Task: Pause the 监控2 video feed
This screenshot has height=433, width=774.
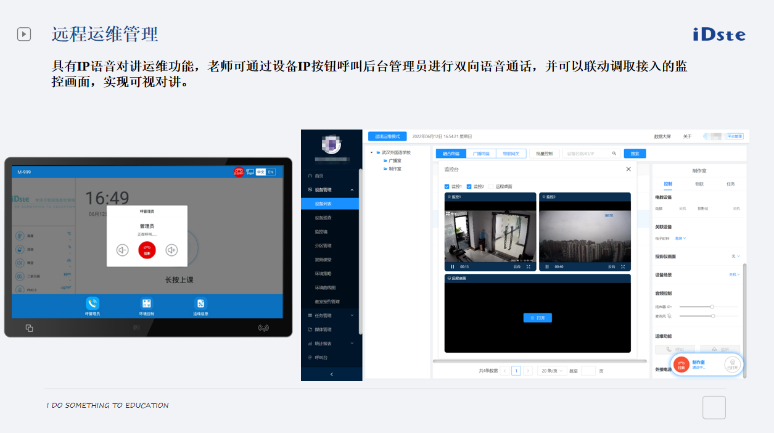Action: click(x=546, y=266)
